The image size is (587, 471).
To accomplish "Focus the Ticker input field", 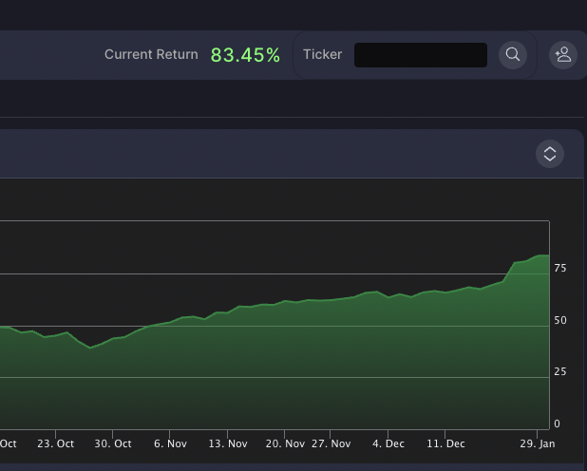I will 420,55.
